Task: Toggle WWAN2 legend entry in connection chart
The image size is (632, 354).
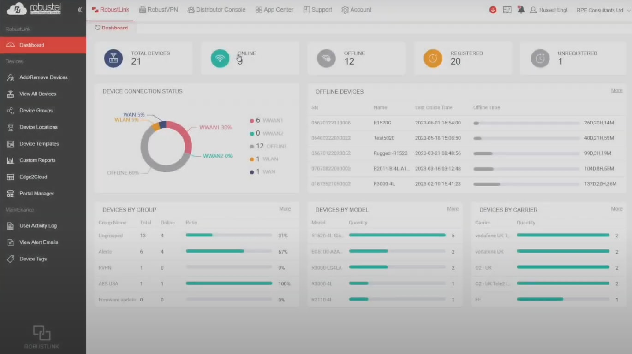Action: (x=267, y=133)
